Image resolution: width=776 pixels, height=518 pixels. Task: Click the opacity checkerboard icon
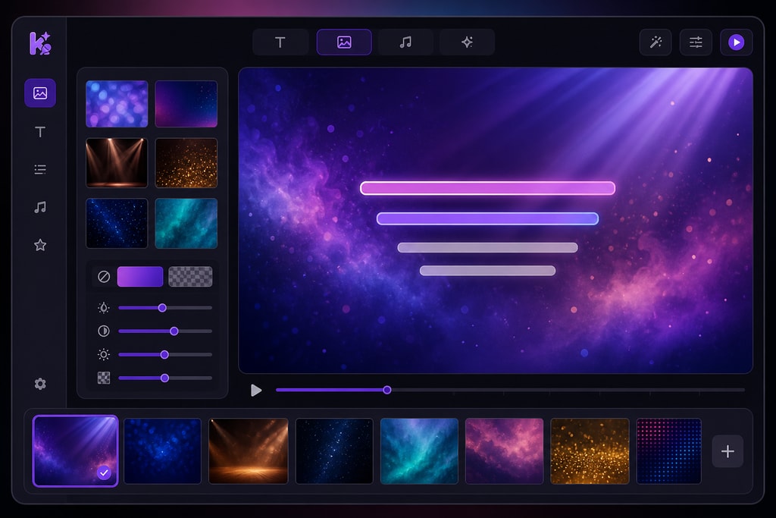pos(103,378)
